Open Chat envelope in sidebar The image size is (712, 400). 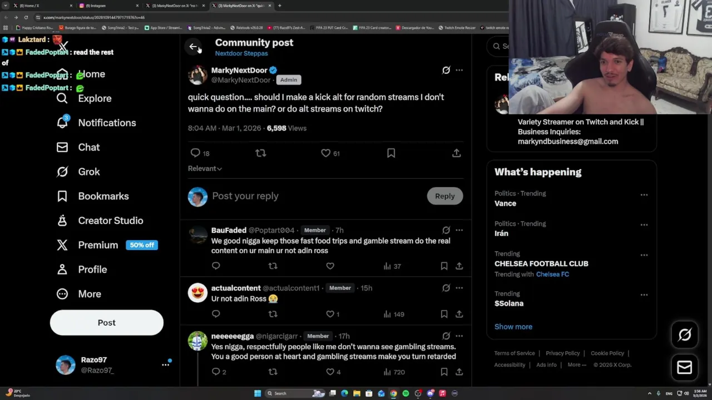[62, 147]
